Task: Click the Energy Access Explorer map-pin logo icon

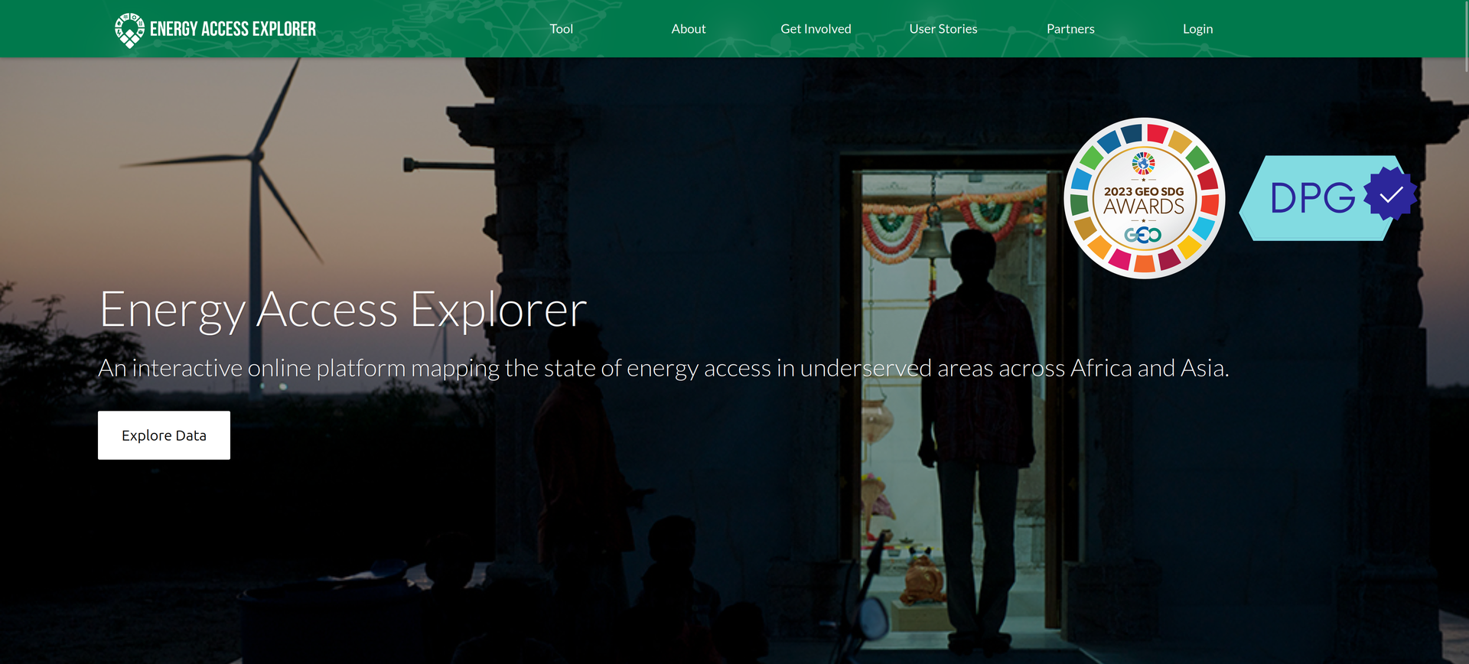Action: (129, 30)
